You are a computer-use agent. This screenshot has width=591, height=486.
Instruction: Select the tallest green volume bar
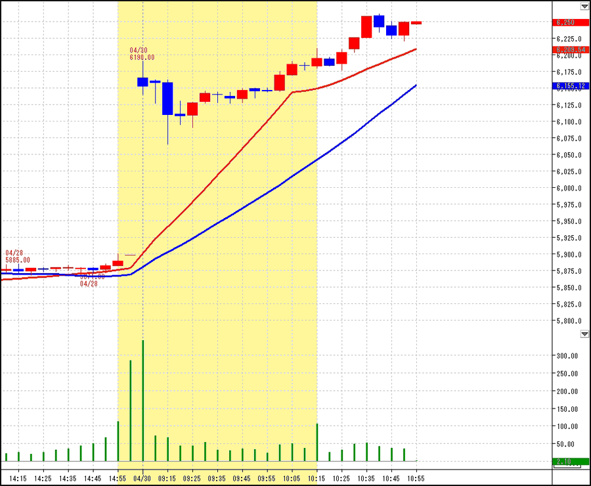coord(142,401)
